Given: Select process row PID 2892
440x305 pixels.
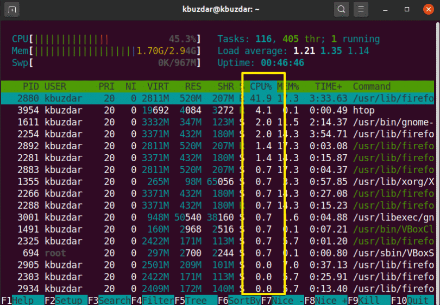Looking at the screenshot, I should point(217,146).
